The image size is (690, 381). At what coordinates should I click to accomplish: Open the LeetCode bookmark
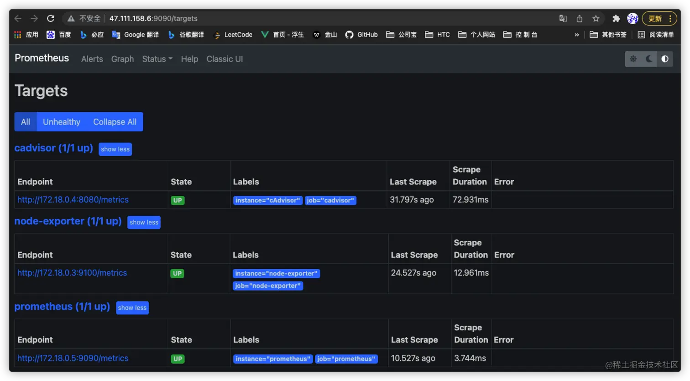coord(233,35)
